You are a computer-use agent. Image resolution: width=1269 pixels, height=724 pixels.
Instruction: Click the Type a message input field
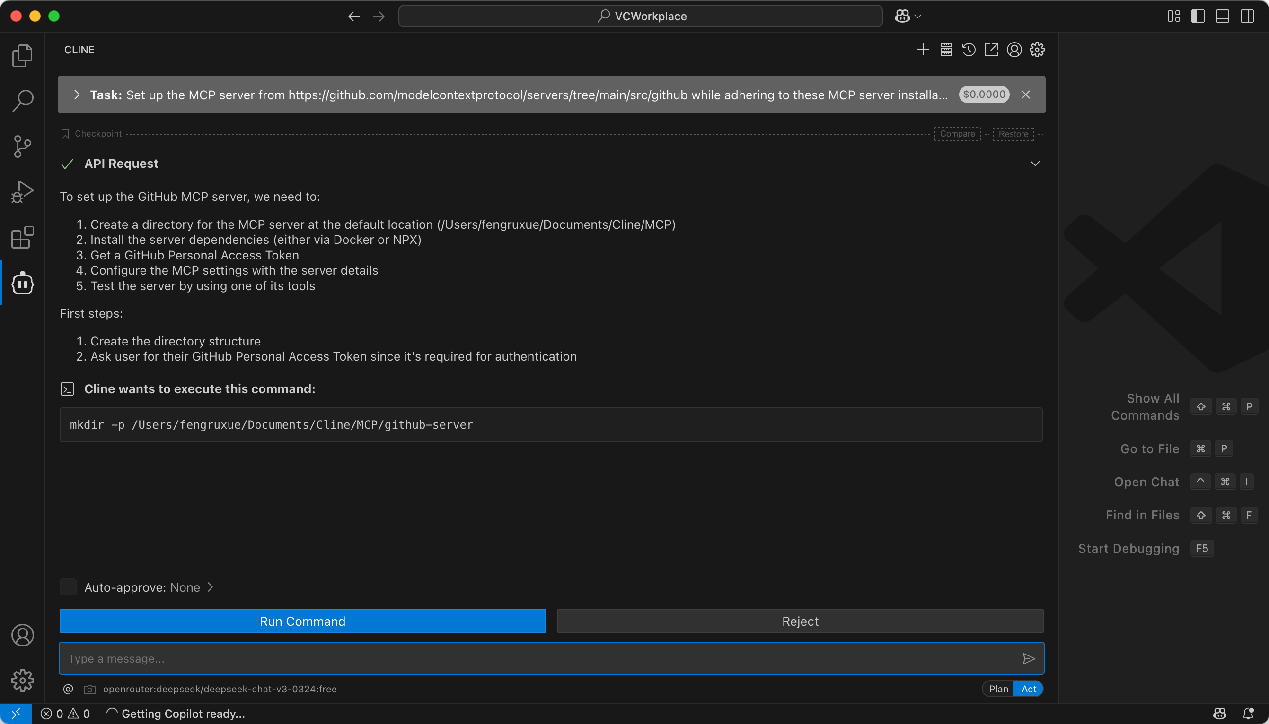498,658
